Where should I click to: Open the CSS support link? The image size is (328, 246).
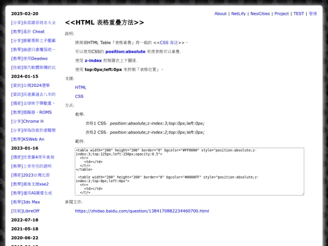tap(80, 97)
